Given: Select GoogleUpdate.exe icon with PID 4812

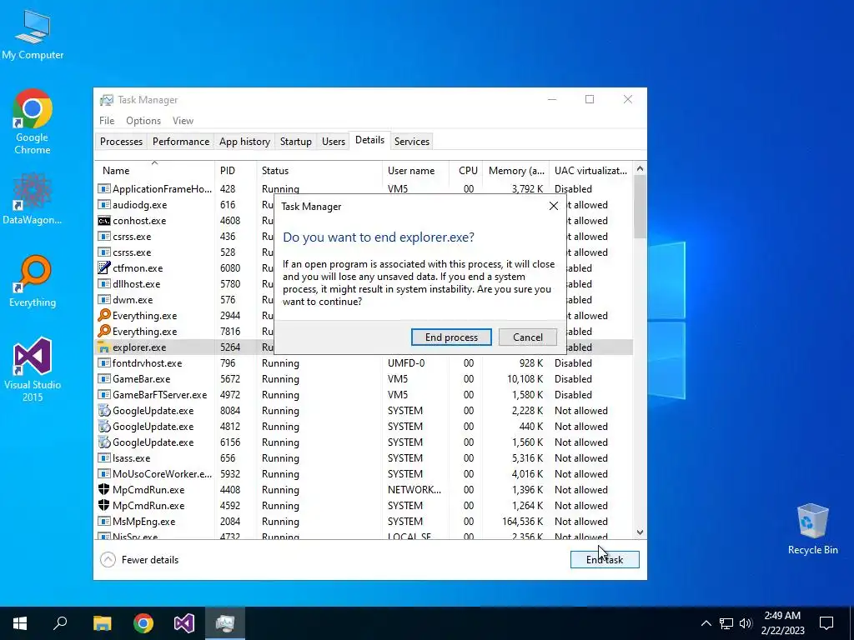Looking at the screenshot, I should tap(104, 426).
